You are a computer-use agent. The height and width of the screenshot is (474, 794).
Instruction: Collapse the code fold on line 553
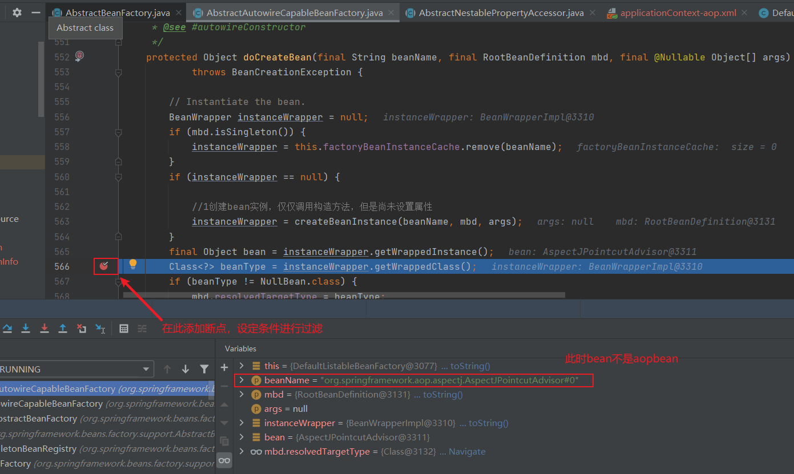[119, 72]
